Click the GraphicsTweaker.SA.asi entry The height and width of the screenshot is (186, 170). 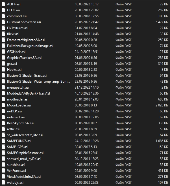pos(24,58)
